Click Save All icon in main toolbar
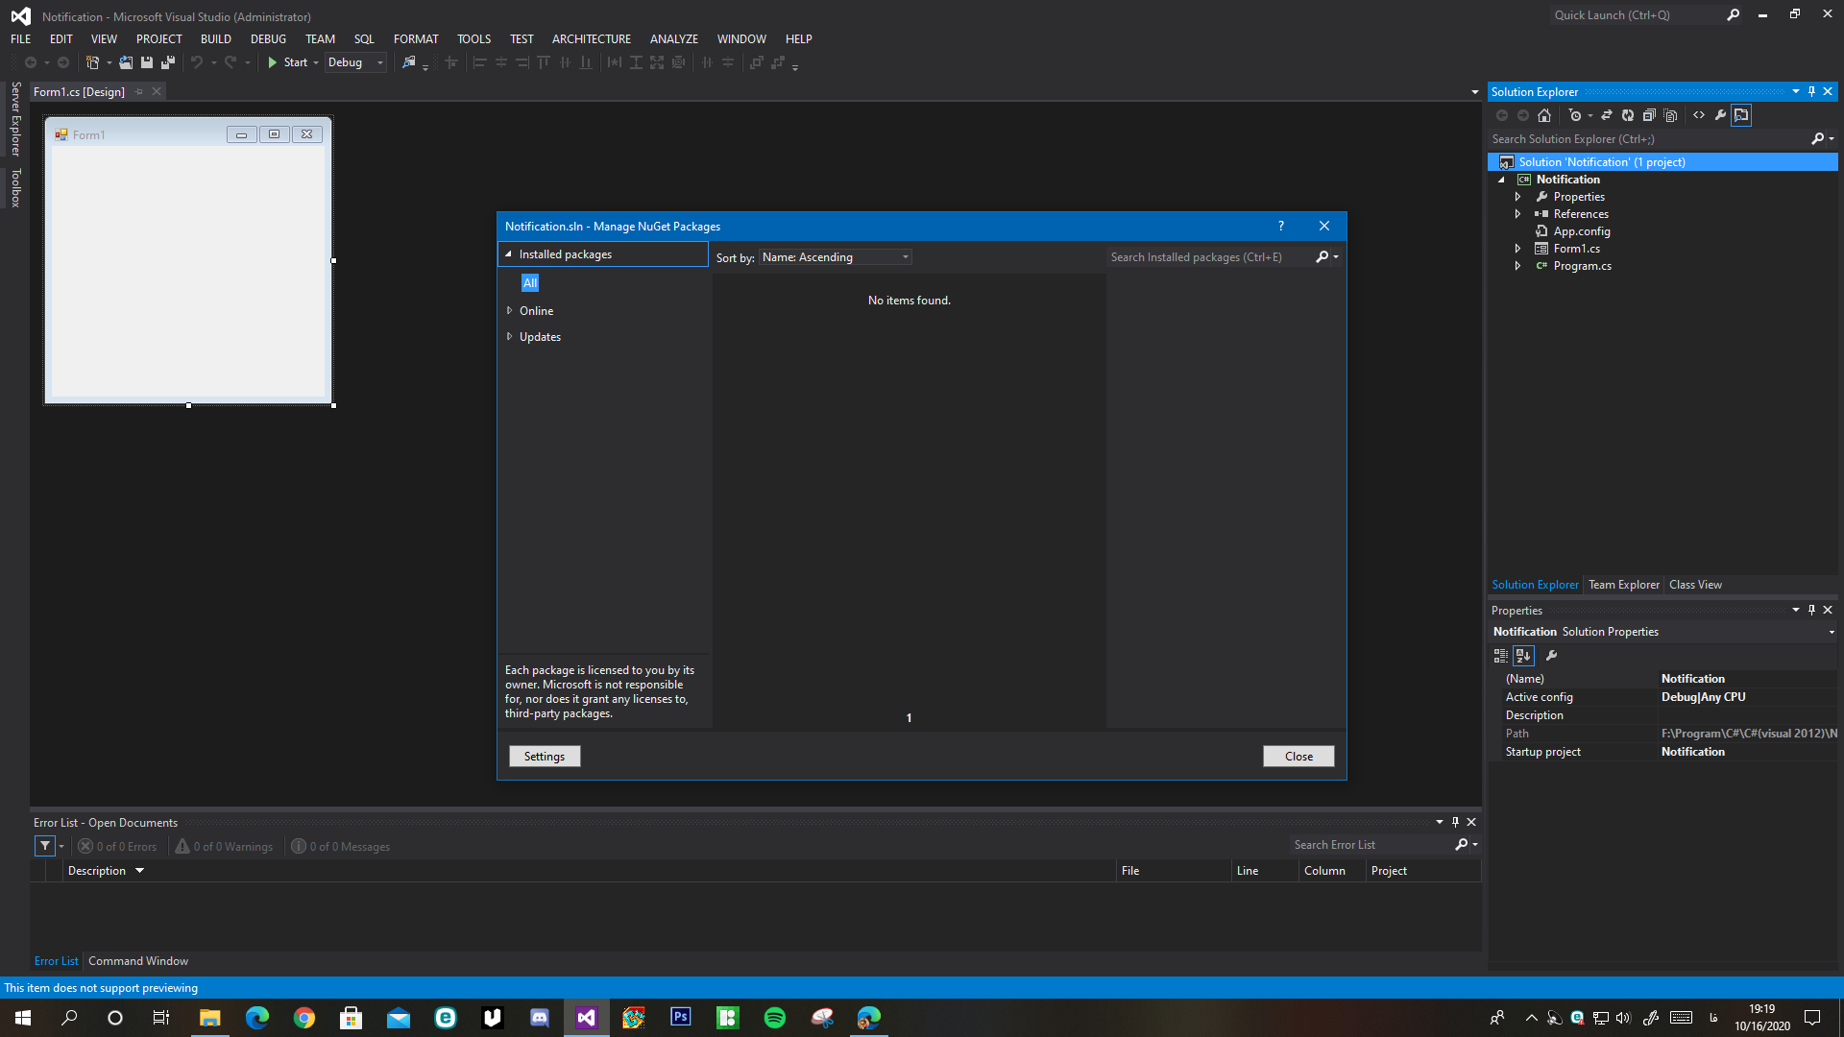 point(168,62)
